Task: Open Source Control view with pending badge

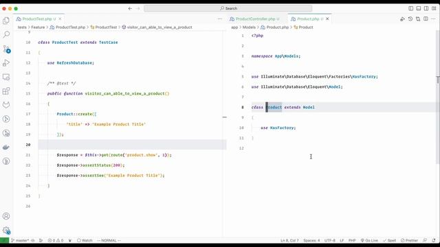Action: [x=6, y=49]
